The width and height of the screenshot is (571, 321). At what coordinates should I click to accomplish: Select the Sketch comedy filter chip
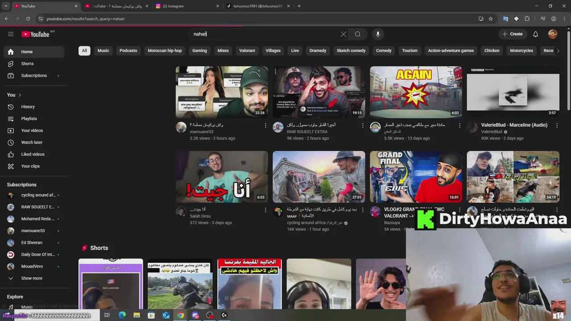(x=351, y=51)
